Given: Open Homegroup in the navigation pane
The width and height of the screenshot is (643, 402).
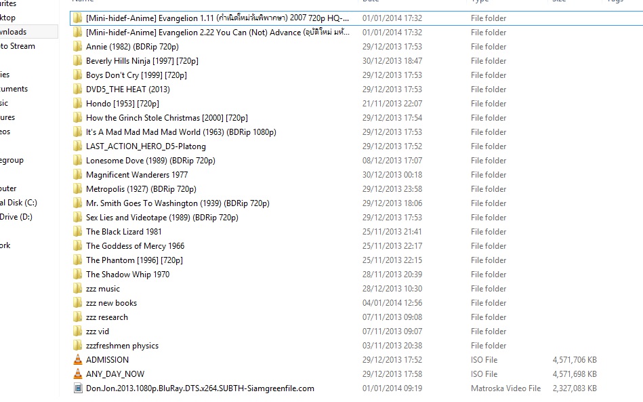Looking at the screenshot, I should click(12, 160).
